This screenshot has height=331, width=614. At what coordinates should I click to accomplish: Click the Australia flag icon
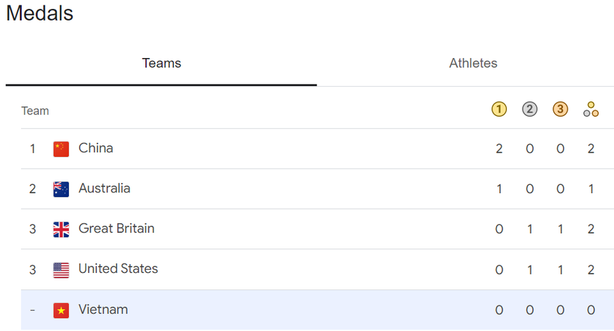tap(61, 189)
